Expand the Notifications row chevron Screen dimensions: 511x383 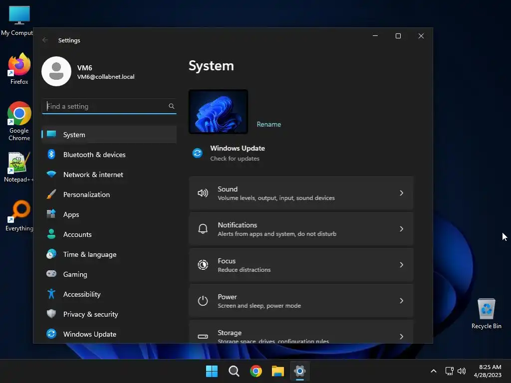tap(401, 229)
